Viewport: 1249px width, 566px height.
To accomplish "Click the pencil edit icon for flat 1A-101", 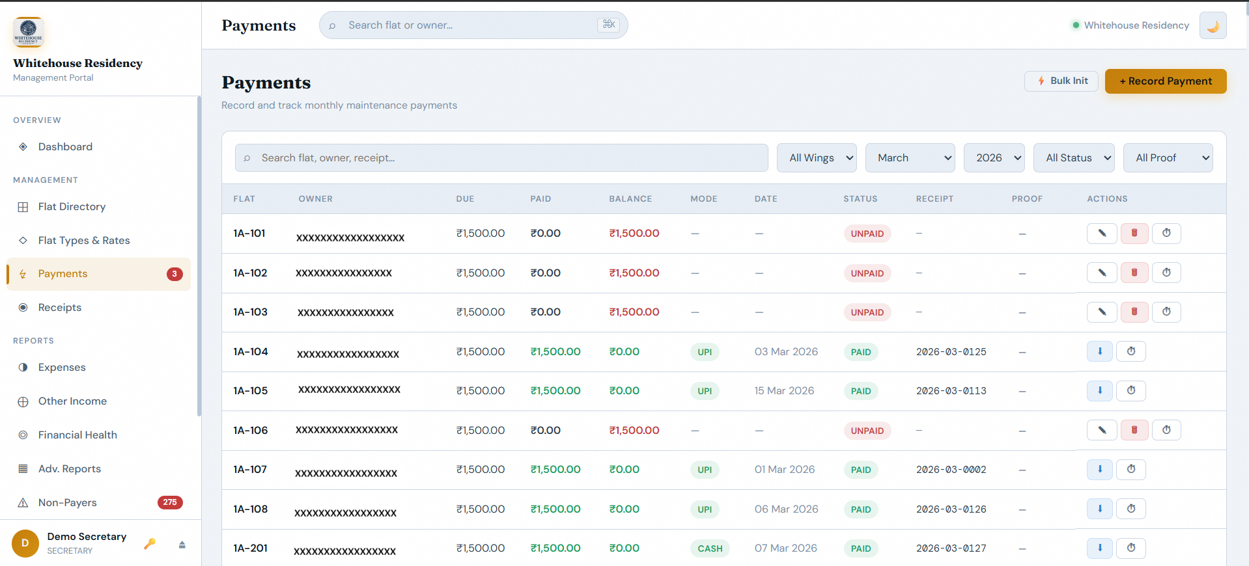I will click(x=1102, y=234).
